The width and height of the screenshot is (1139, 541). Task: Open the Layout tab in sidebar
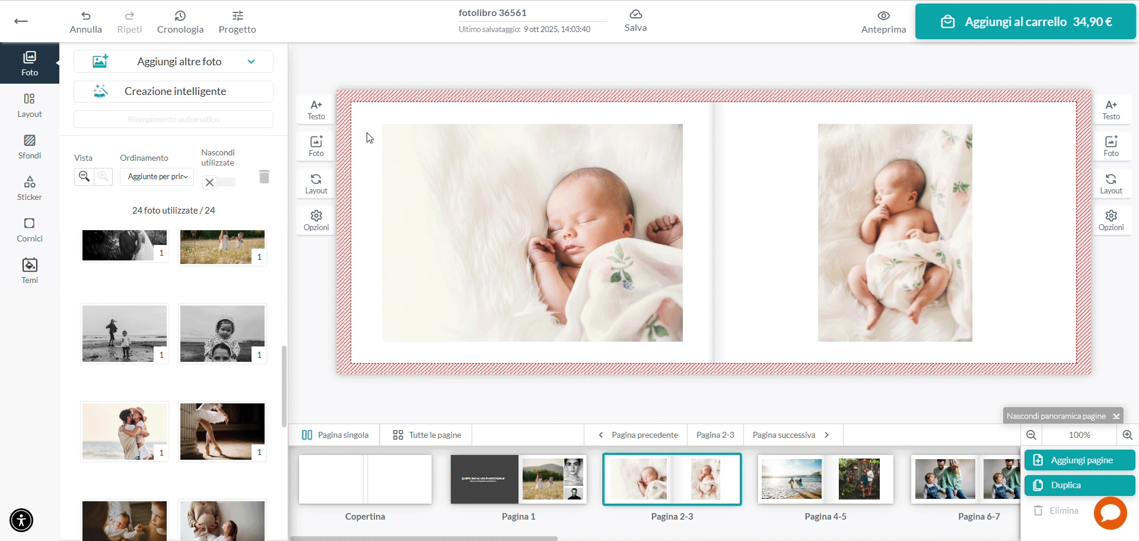click(29, 105)
